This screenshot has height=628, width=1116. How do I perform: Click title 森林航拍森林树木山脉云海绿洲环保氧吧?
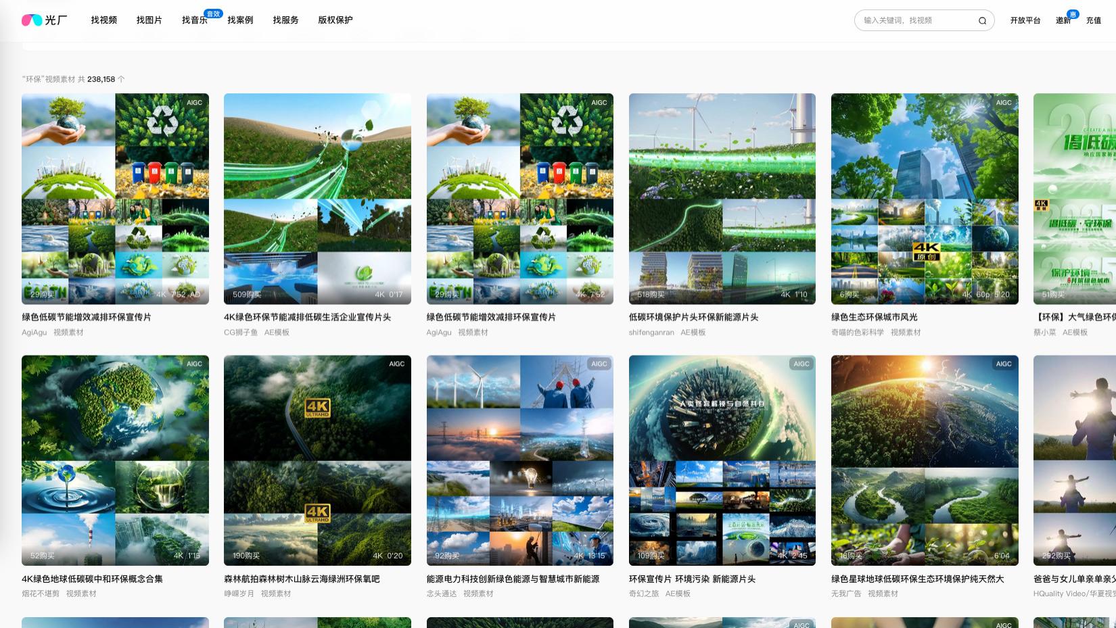coord(302,579)
